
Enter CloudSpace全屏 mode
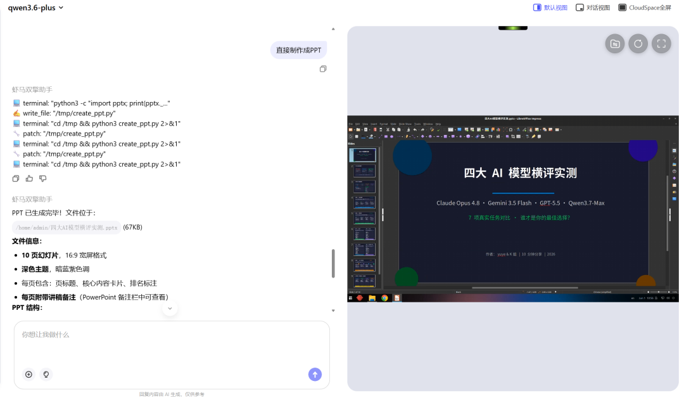click(x=645, y=8)
